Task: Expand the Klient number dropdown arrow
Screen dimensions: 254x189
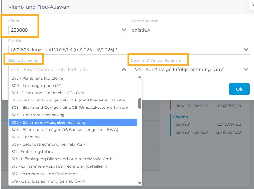Action: (x=124, y=30)
